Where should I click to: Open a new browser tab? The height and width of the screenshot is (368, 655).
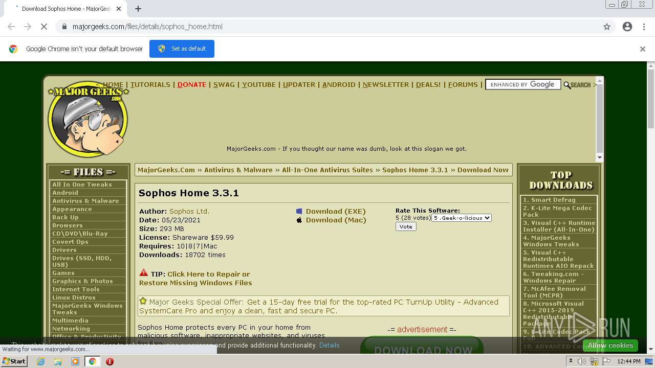(x=138, y=9)
